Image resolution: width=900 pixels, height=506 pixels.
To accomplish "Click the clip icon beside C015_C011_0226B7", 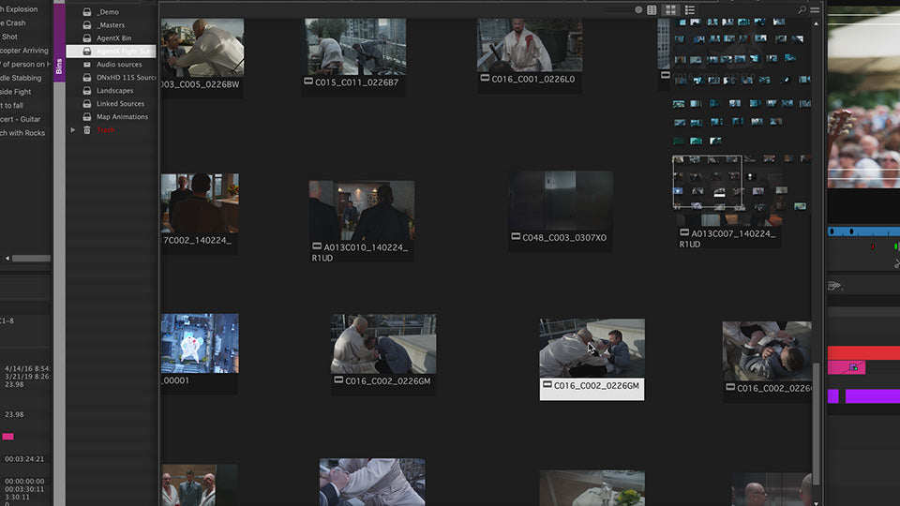I will pos(308,82).
